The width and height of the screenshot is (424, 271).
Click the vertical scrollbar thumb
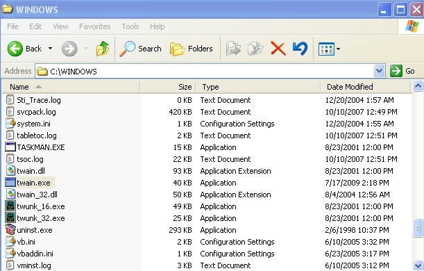point(418,228)
